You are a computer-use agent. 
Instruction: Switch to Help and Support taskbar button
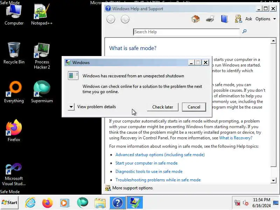pos(118,203)
